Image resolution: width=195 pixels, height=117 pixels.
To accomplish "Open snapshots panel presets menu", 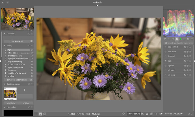I will [32, 34].
